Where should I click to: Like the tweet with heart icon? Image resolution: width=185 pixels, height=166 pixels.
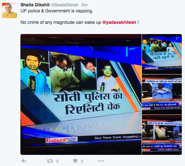click(x=75, y=161)
